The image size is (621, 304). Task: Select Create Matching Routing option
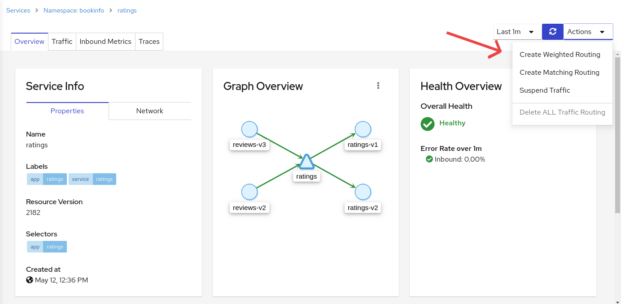pos(559,73)
